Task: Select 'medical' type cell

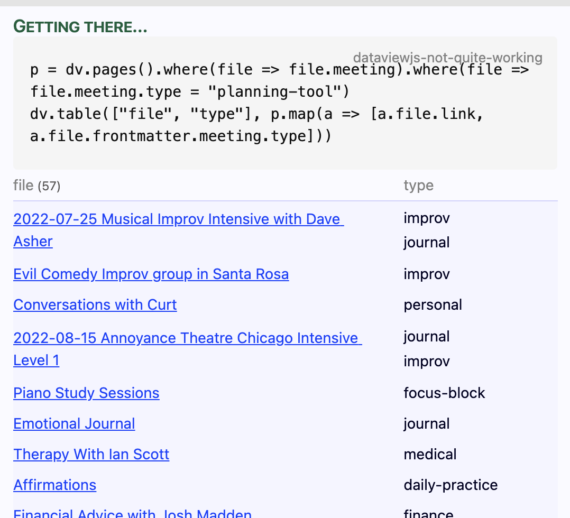Action: [430, 455]
